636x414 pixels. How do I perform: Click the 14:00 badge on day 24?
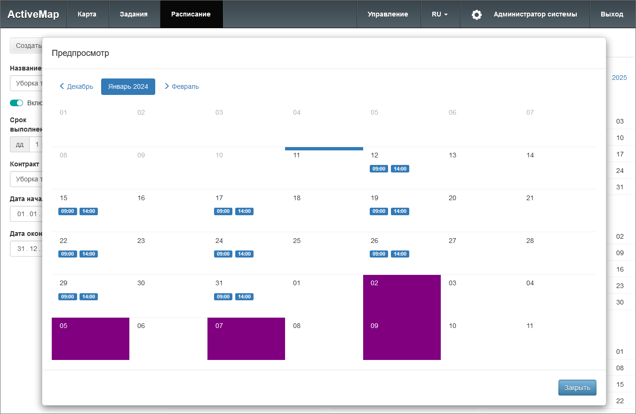click(244, 254)
